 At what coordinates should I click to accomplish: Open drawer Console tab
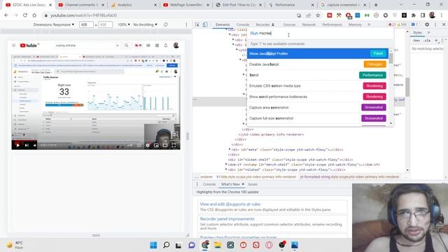209,184
